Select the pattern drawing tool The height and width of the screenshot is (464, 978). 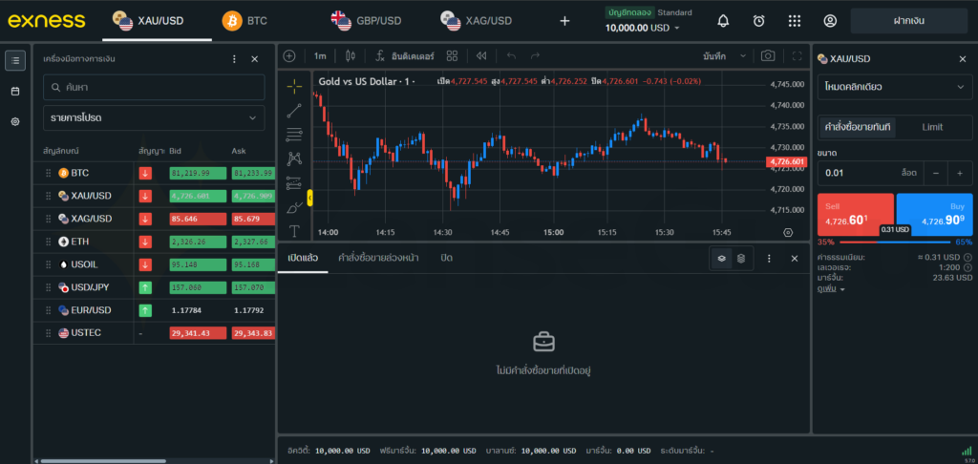coord(294,158)
